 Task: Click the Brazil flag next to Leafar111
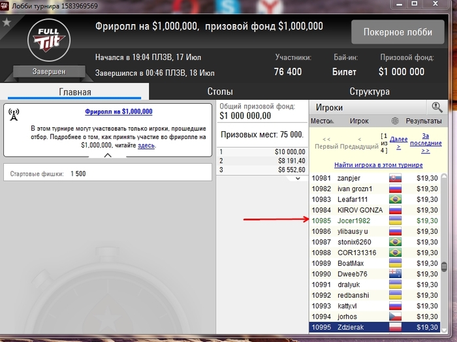tap(395, 199)
